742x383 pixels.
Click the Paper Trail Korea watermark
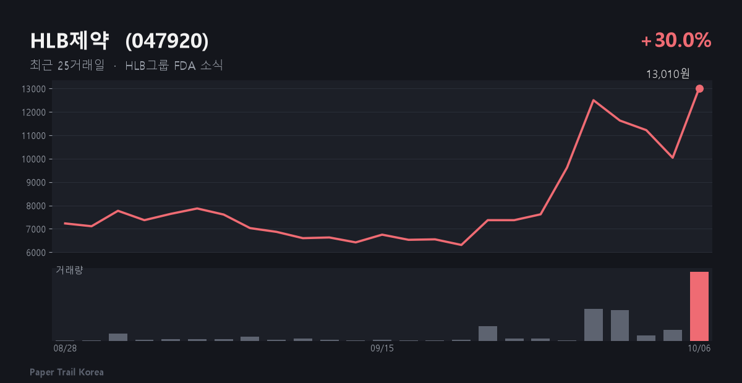[67, 372]
